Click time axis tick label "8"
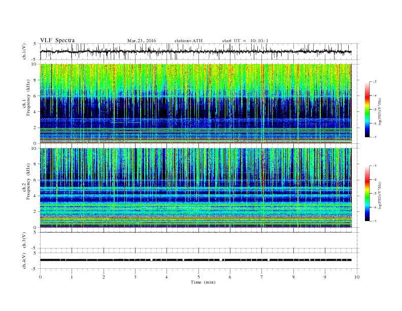Viewport: 402px width, 311px height. (293, 277)
